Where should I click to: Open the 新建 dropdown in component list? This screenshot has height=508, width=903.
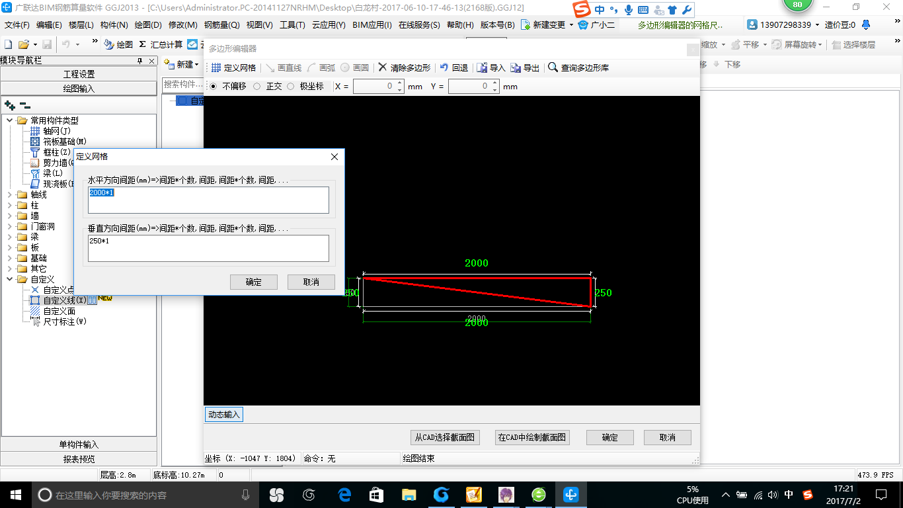pos(181,64)
